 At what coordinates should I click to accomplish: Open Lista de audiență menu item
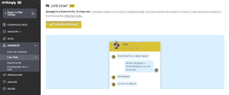(17, 52)
